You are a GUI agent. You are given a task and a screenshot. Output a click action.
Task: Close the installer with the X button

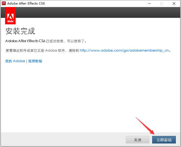coord(174,4)
